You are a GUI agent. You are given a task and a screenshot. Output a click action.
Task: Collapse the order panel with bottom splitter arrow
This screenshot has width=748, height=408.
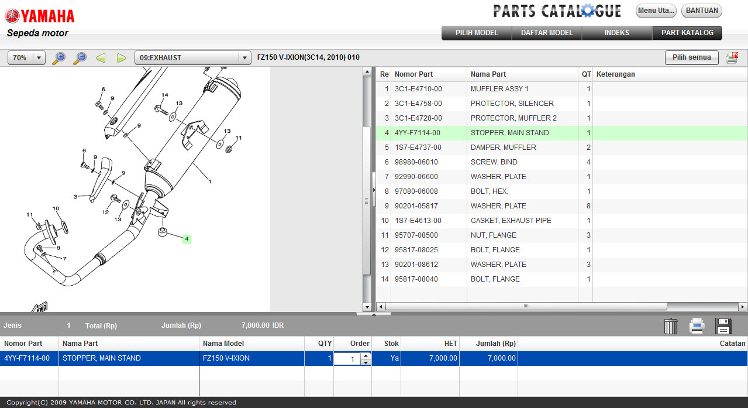[x=374, y=314]
